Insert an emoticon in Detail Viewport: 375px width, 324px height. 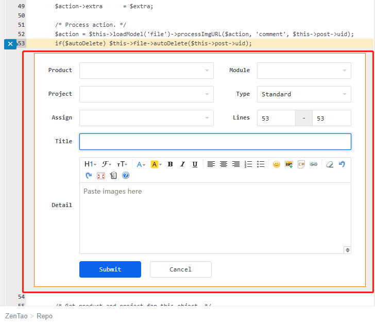pyautogui.click(x=277, y=164)
